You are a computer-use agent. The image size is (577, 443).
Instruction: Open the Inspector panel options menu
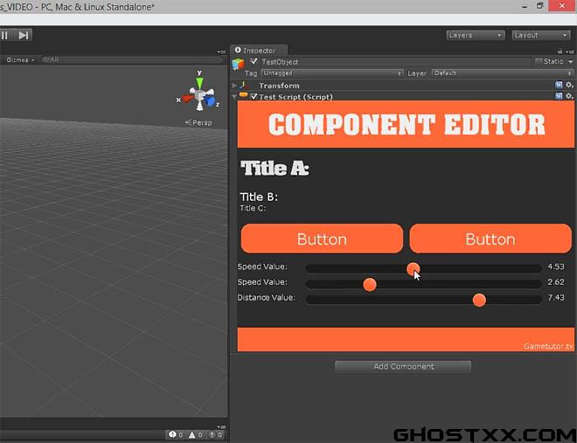(570, 52)
